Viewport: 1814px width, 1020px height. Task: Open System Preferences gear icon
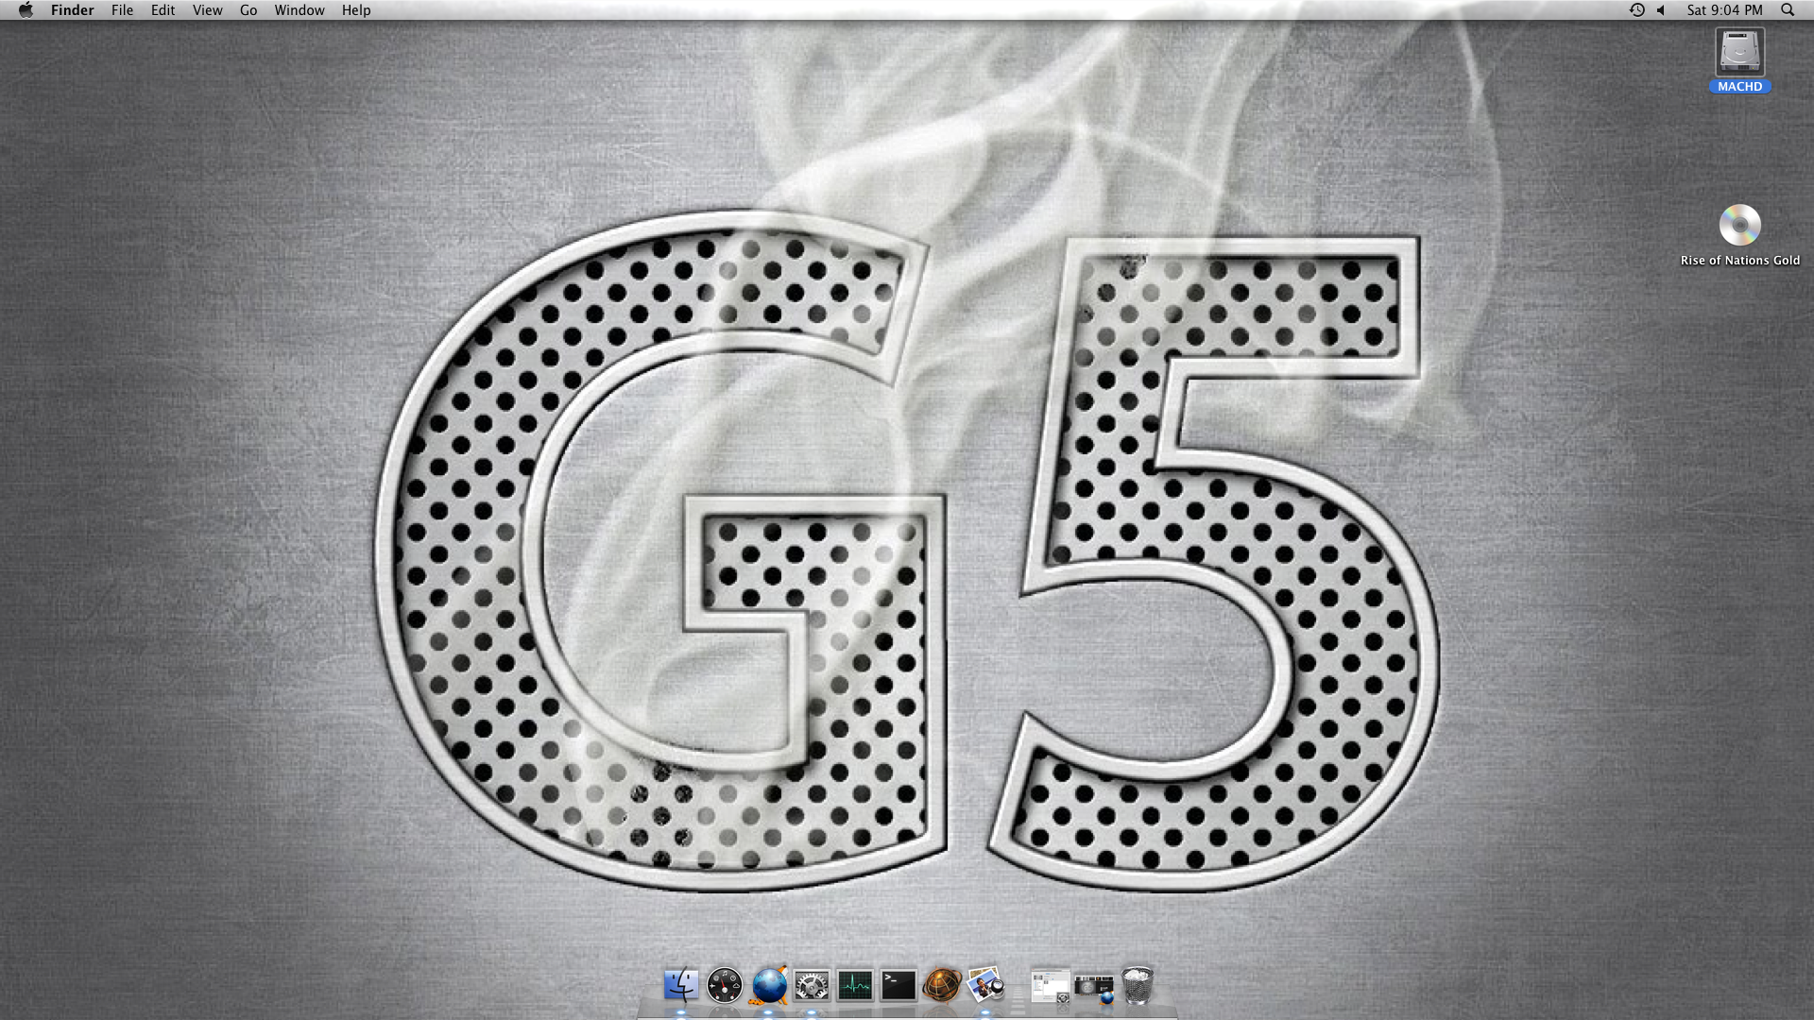click(812, 985)
